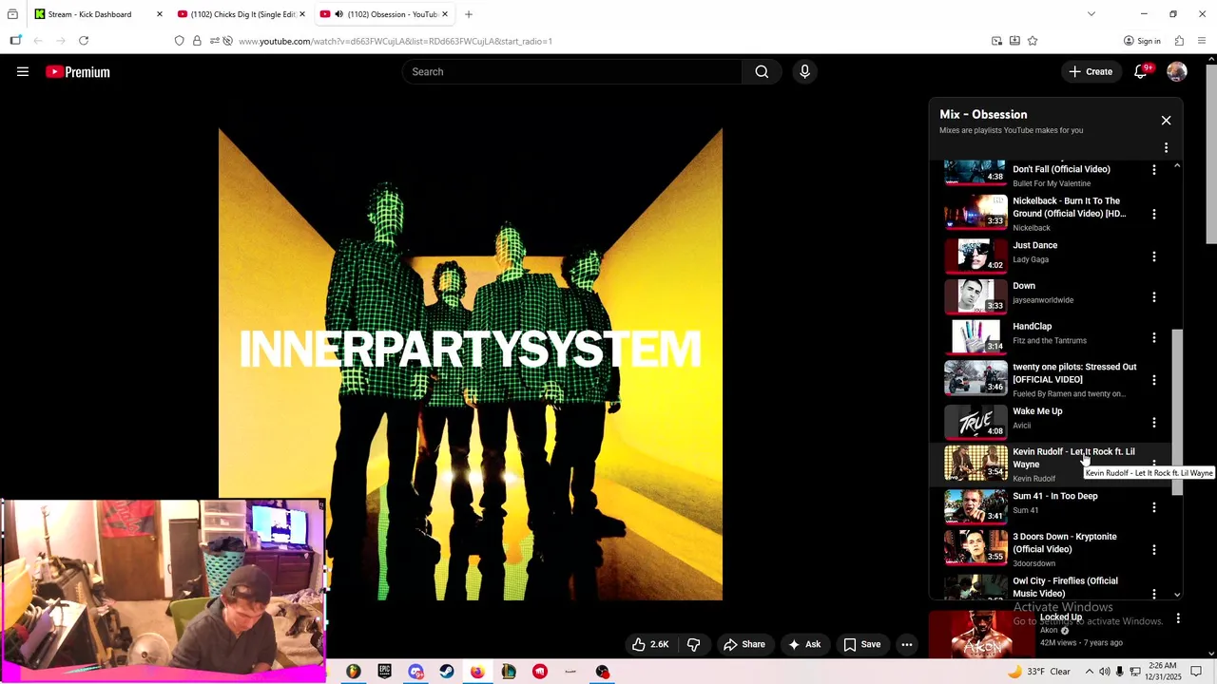Open the extensions puzzle icon
Image resolution: width=1217 pixels, height=684 pixels.
point(1179,41)
